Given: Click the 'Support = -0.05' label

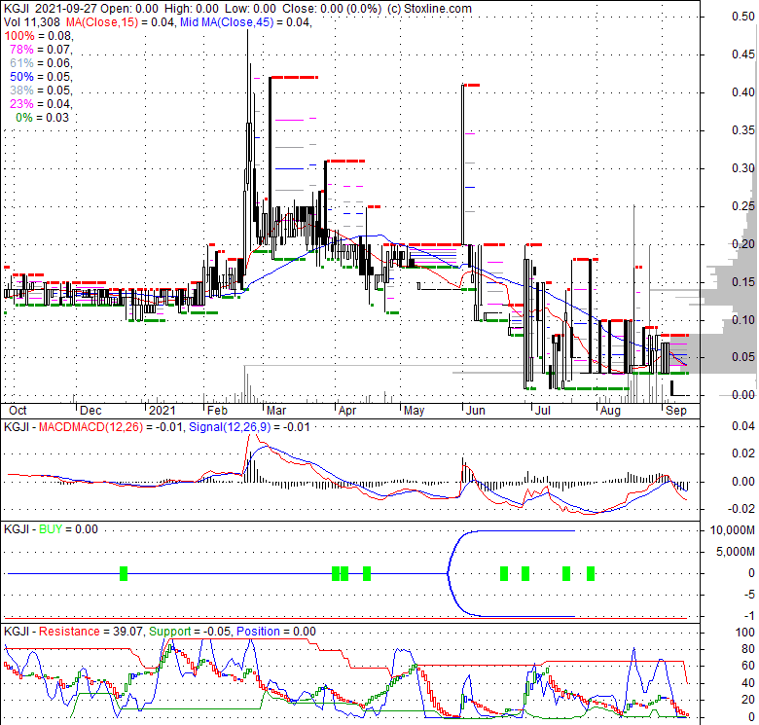Looking at the screenshot, I should coord(190,632).
